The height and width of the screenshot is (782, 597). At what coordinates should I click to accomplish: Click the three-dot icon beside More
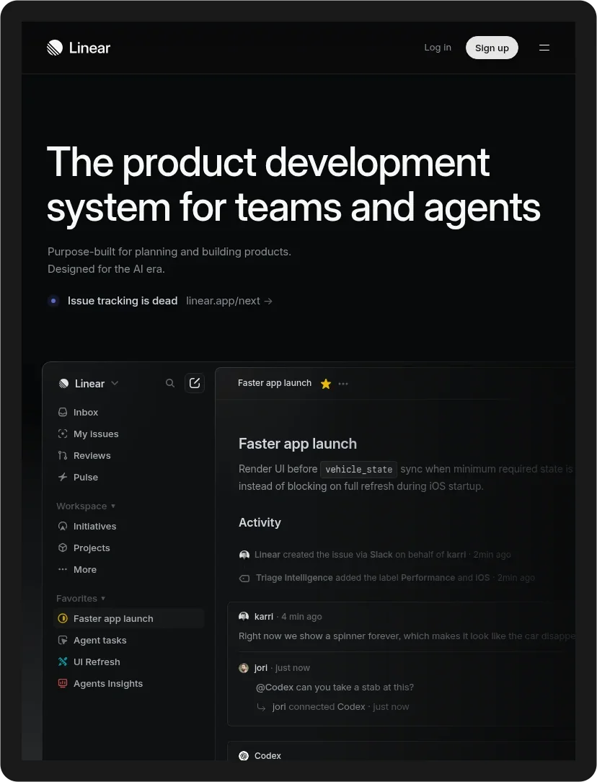pos(63,569)
